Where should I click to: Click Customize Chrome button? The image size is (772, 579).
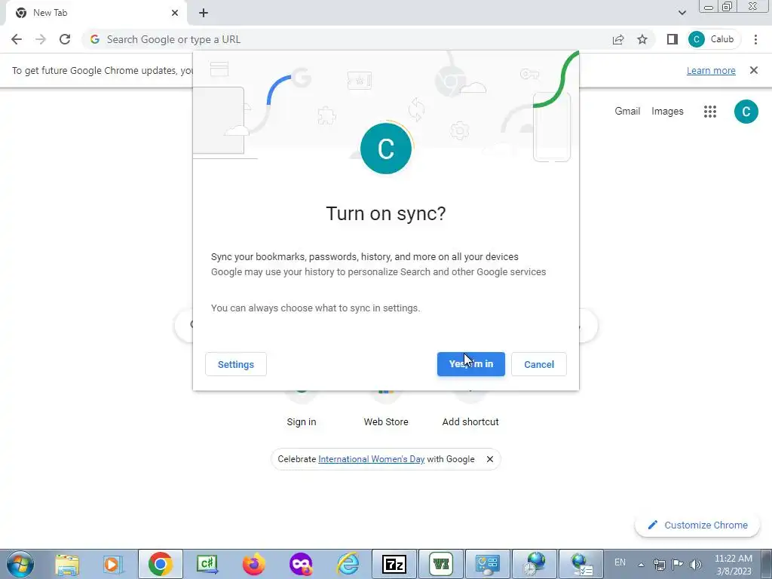tap(697, 525)
